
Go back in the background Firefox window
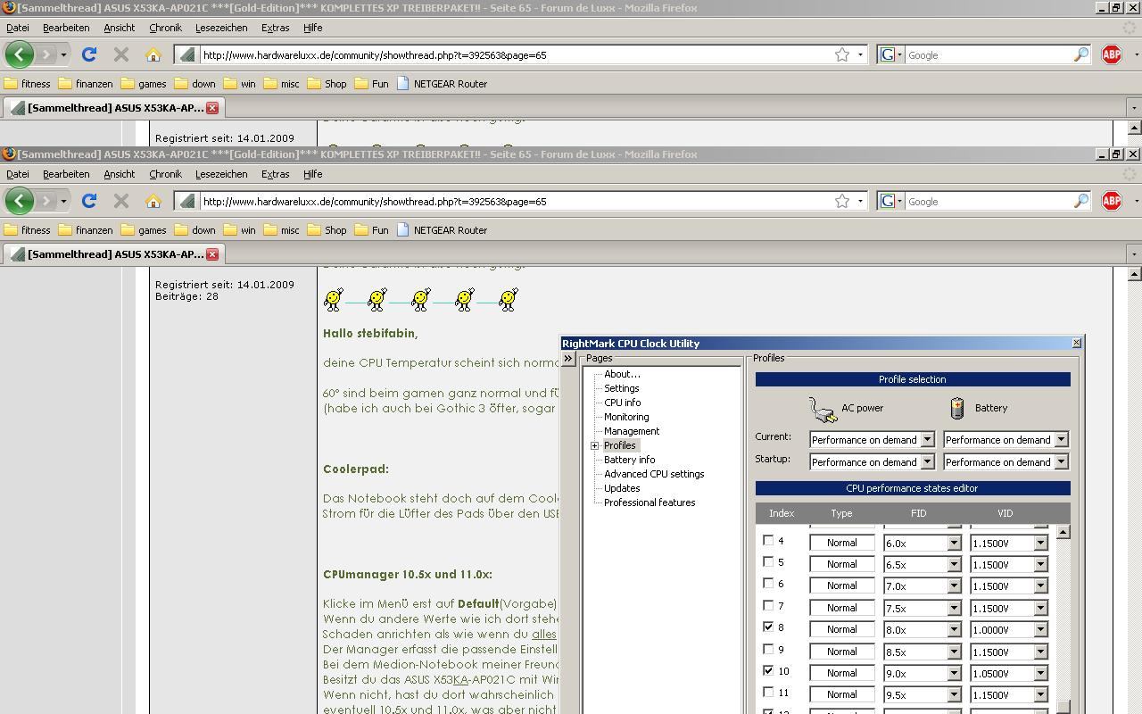point(20,54)
